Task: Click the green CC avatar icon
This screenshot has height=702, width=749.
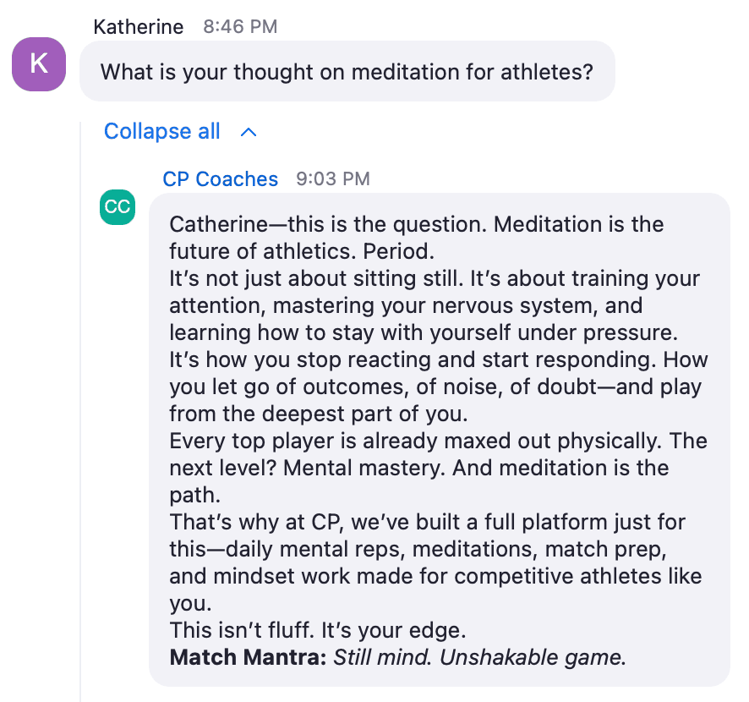Action: (118, 207)
